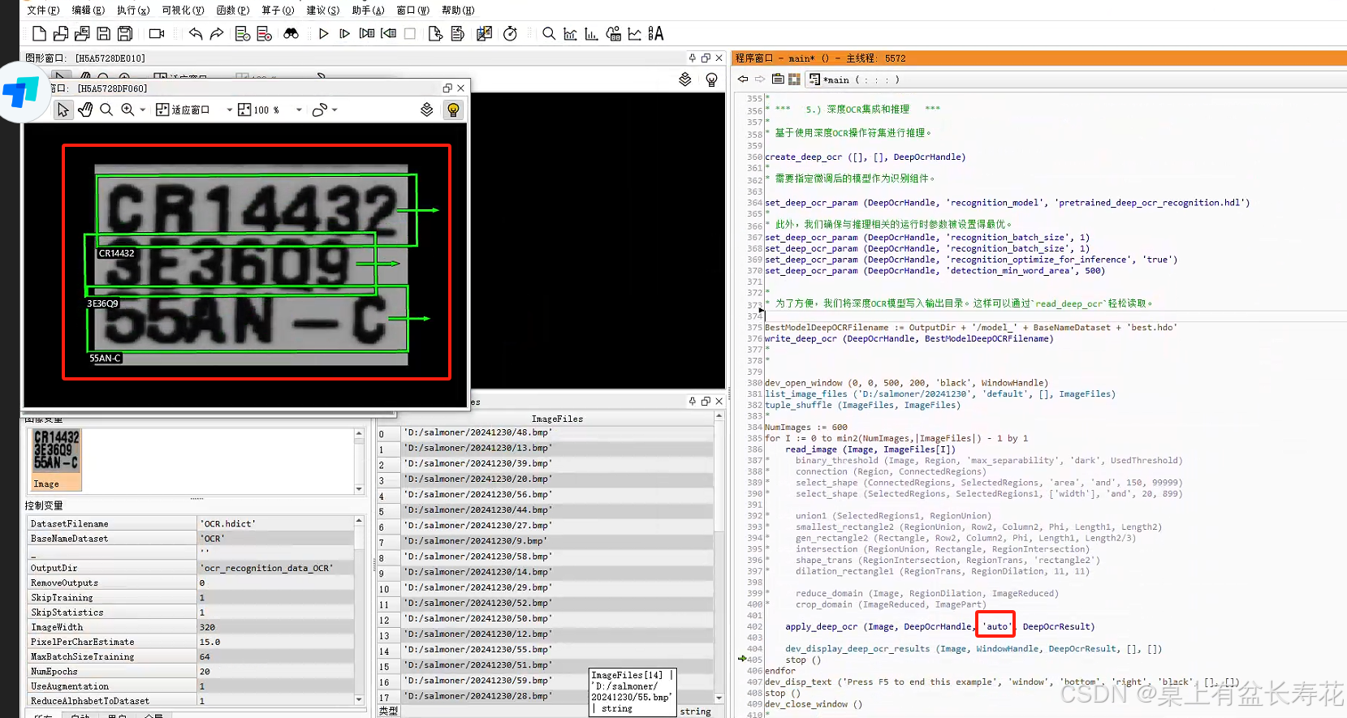Click the zoom-in tool in floating graphics window
The image size is (1347, 718).
(127, 110)
